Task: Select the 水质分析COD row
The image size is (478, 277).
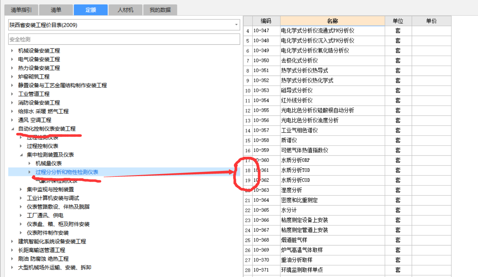Action: [x=347, y=180]
